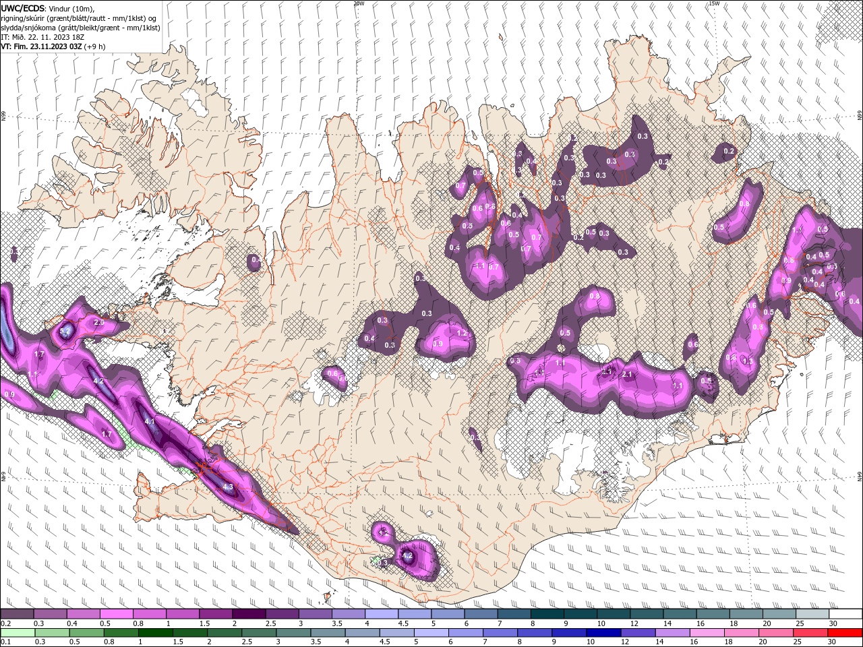Select the bright pink 0.5 swatch in upper legend
863x647 pixels.
[x=116, y=614]
